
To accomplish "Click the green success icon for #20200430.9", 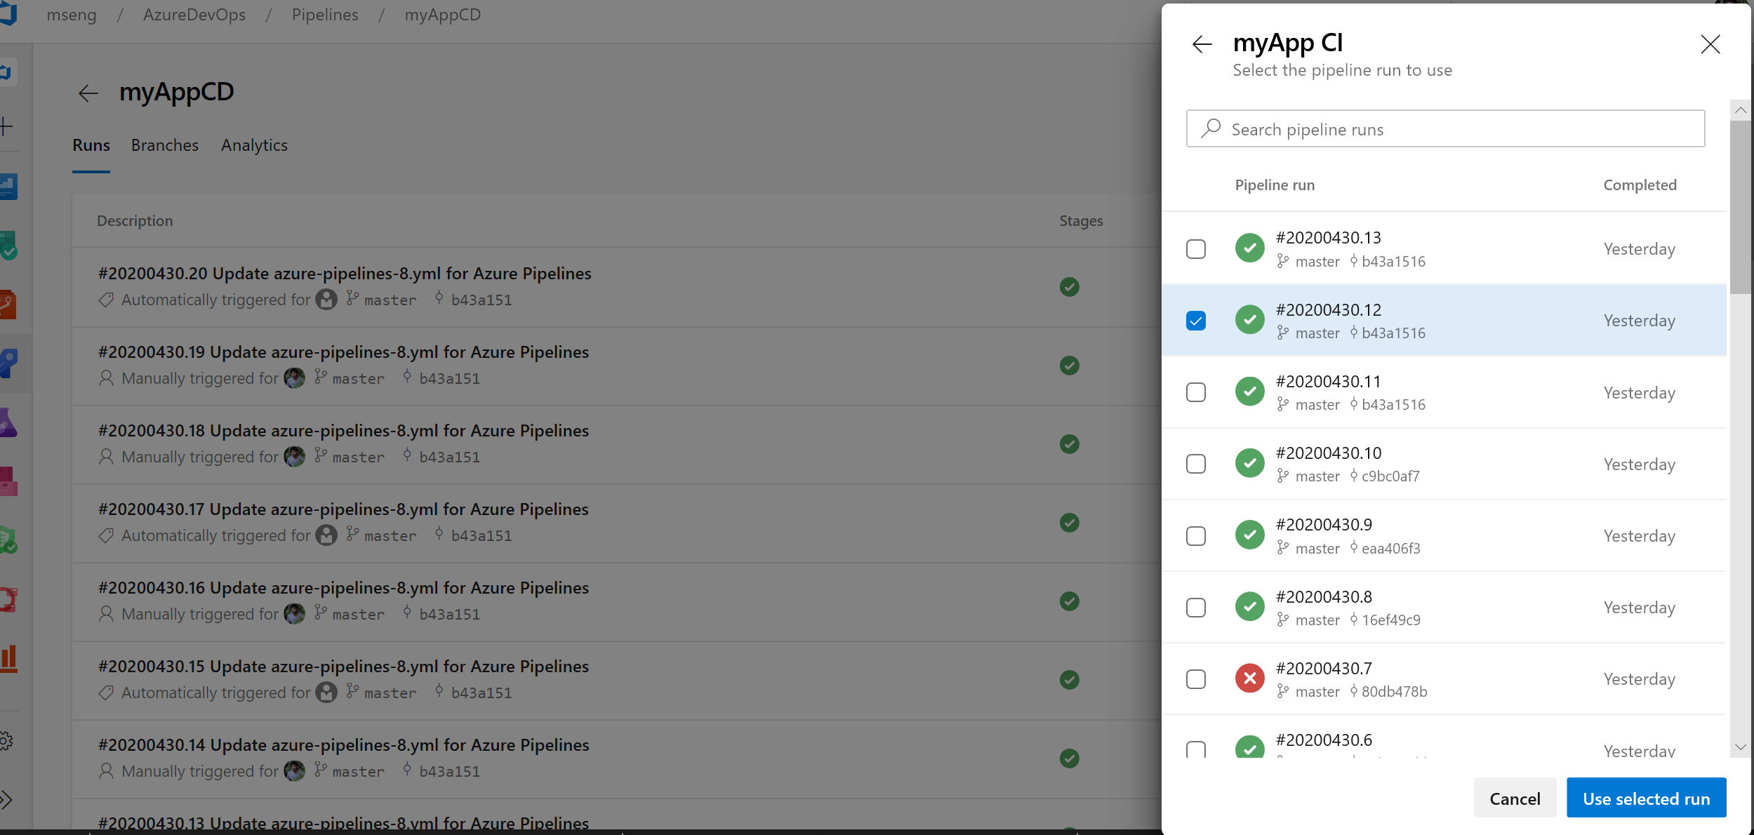I will [1251, 535].
